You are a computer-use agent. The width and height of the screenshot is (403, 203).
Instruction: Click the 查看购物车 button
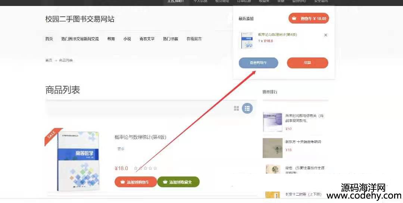[x=258, y=63]
